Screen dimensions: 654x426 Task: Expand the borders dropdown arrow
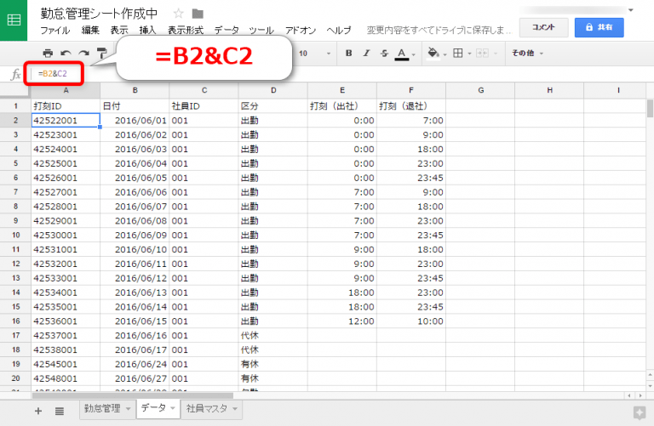point(470,54)
